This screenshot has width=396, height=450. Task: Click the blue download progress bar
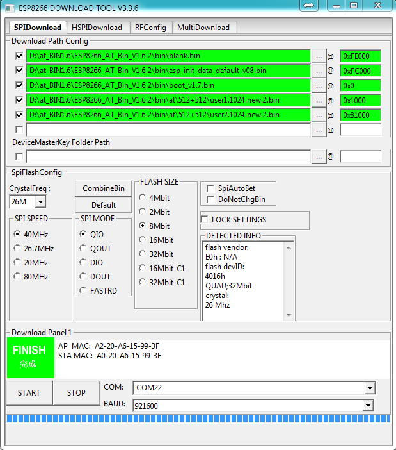point(198,419)
